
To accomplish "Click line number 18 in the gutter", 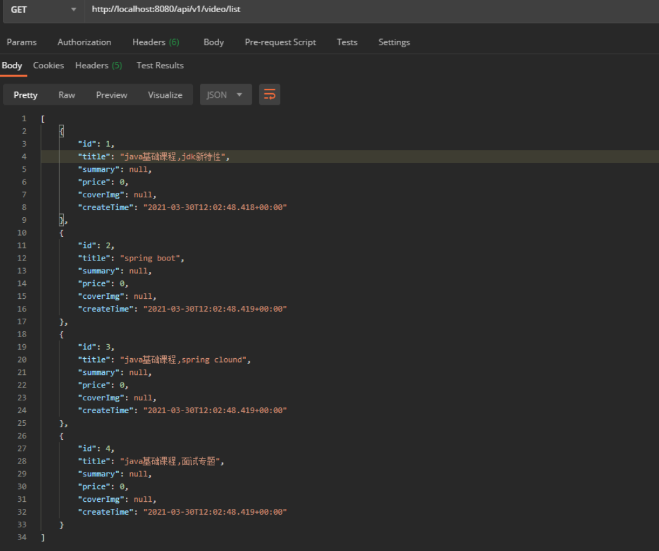I will 22,334.
